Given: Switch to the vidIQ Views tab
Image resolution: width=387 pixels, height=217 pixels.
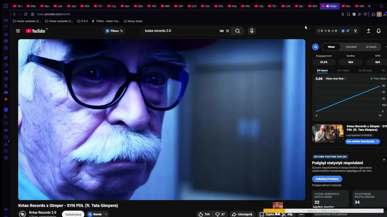Looking at the screenshot, I should 331,47.
